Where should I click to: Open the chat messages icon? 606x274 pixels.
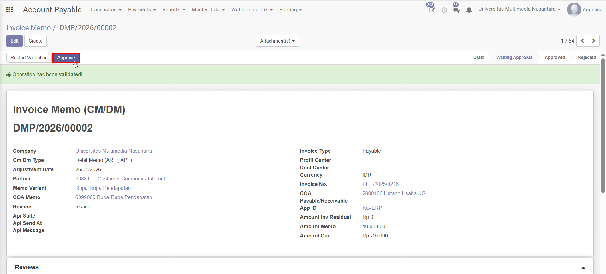[x=456, y=10]
